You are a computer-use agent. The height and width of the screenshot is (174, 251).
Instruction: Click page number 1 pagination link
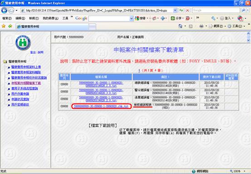pos(139,70)
